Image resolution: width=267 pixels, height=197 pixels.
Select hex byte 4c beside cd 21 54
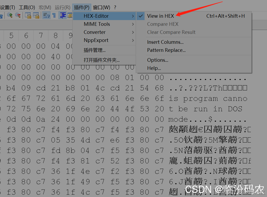(x=100, y=88)
